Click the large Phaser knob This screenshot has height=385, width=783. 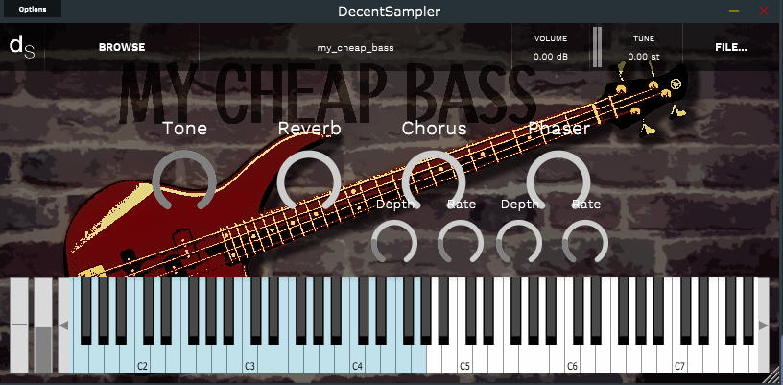click(x=558, y=179)
